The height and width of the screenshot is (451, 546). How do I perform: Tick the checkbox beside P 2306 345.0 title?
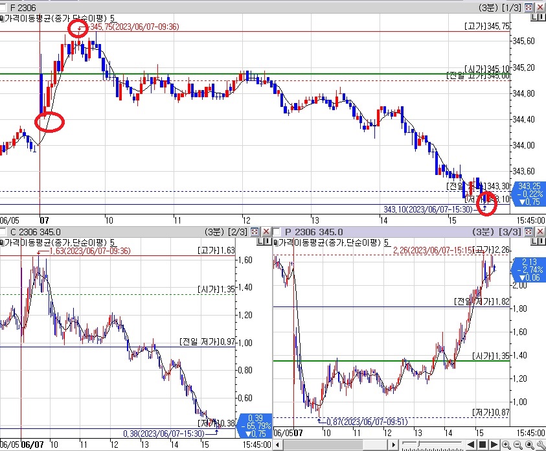[277, 231]
